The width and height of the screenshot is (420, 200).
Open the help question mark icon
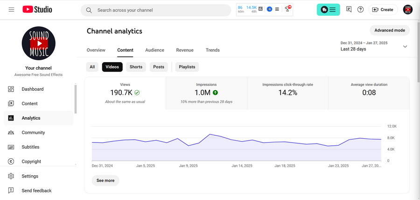point(361,10)
